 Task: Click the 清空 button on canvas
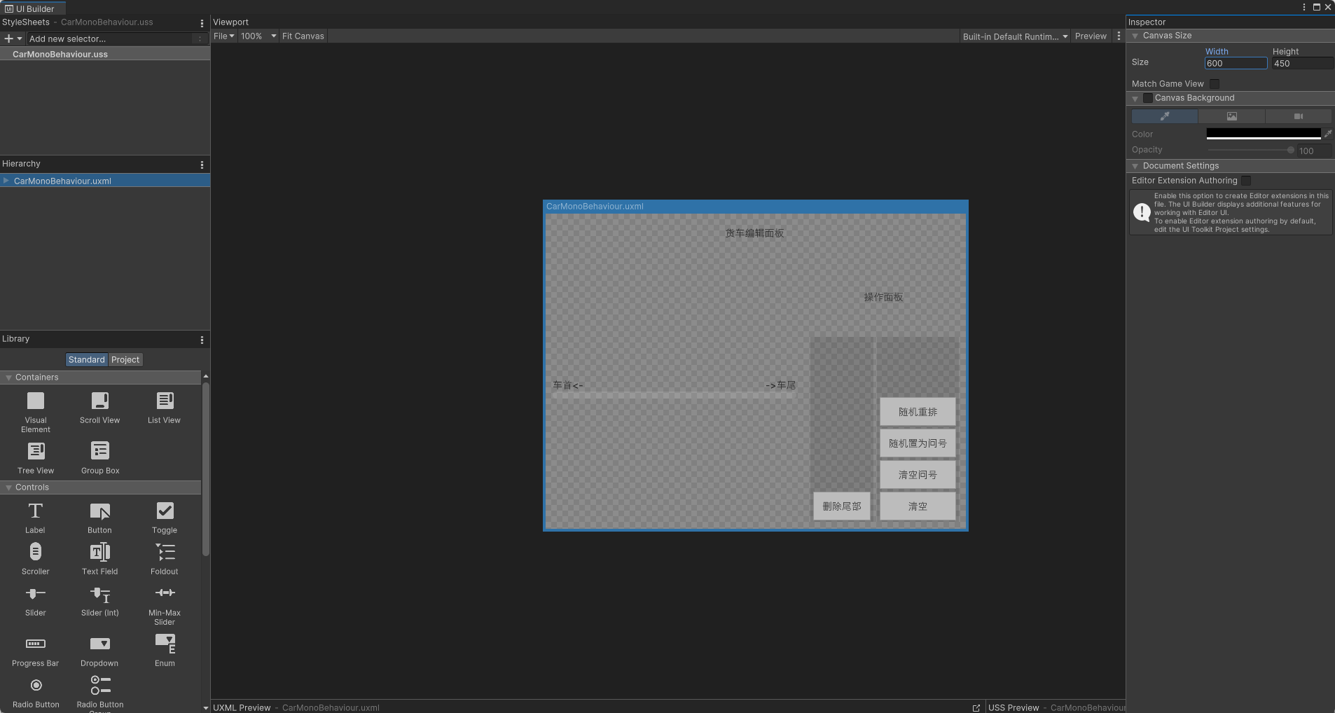tap(918, 506)
